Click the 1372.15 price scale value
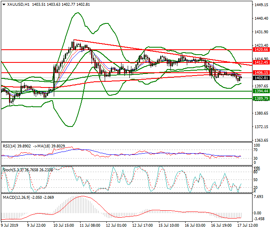Viewport: 271px width, 230px height. [x=261, y=127]
